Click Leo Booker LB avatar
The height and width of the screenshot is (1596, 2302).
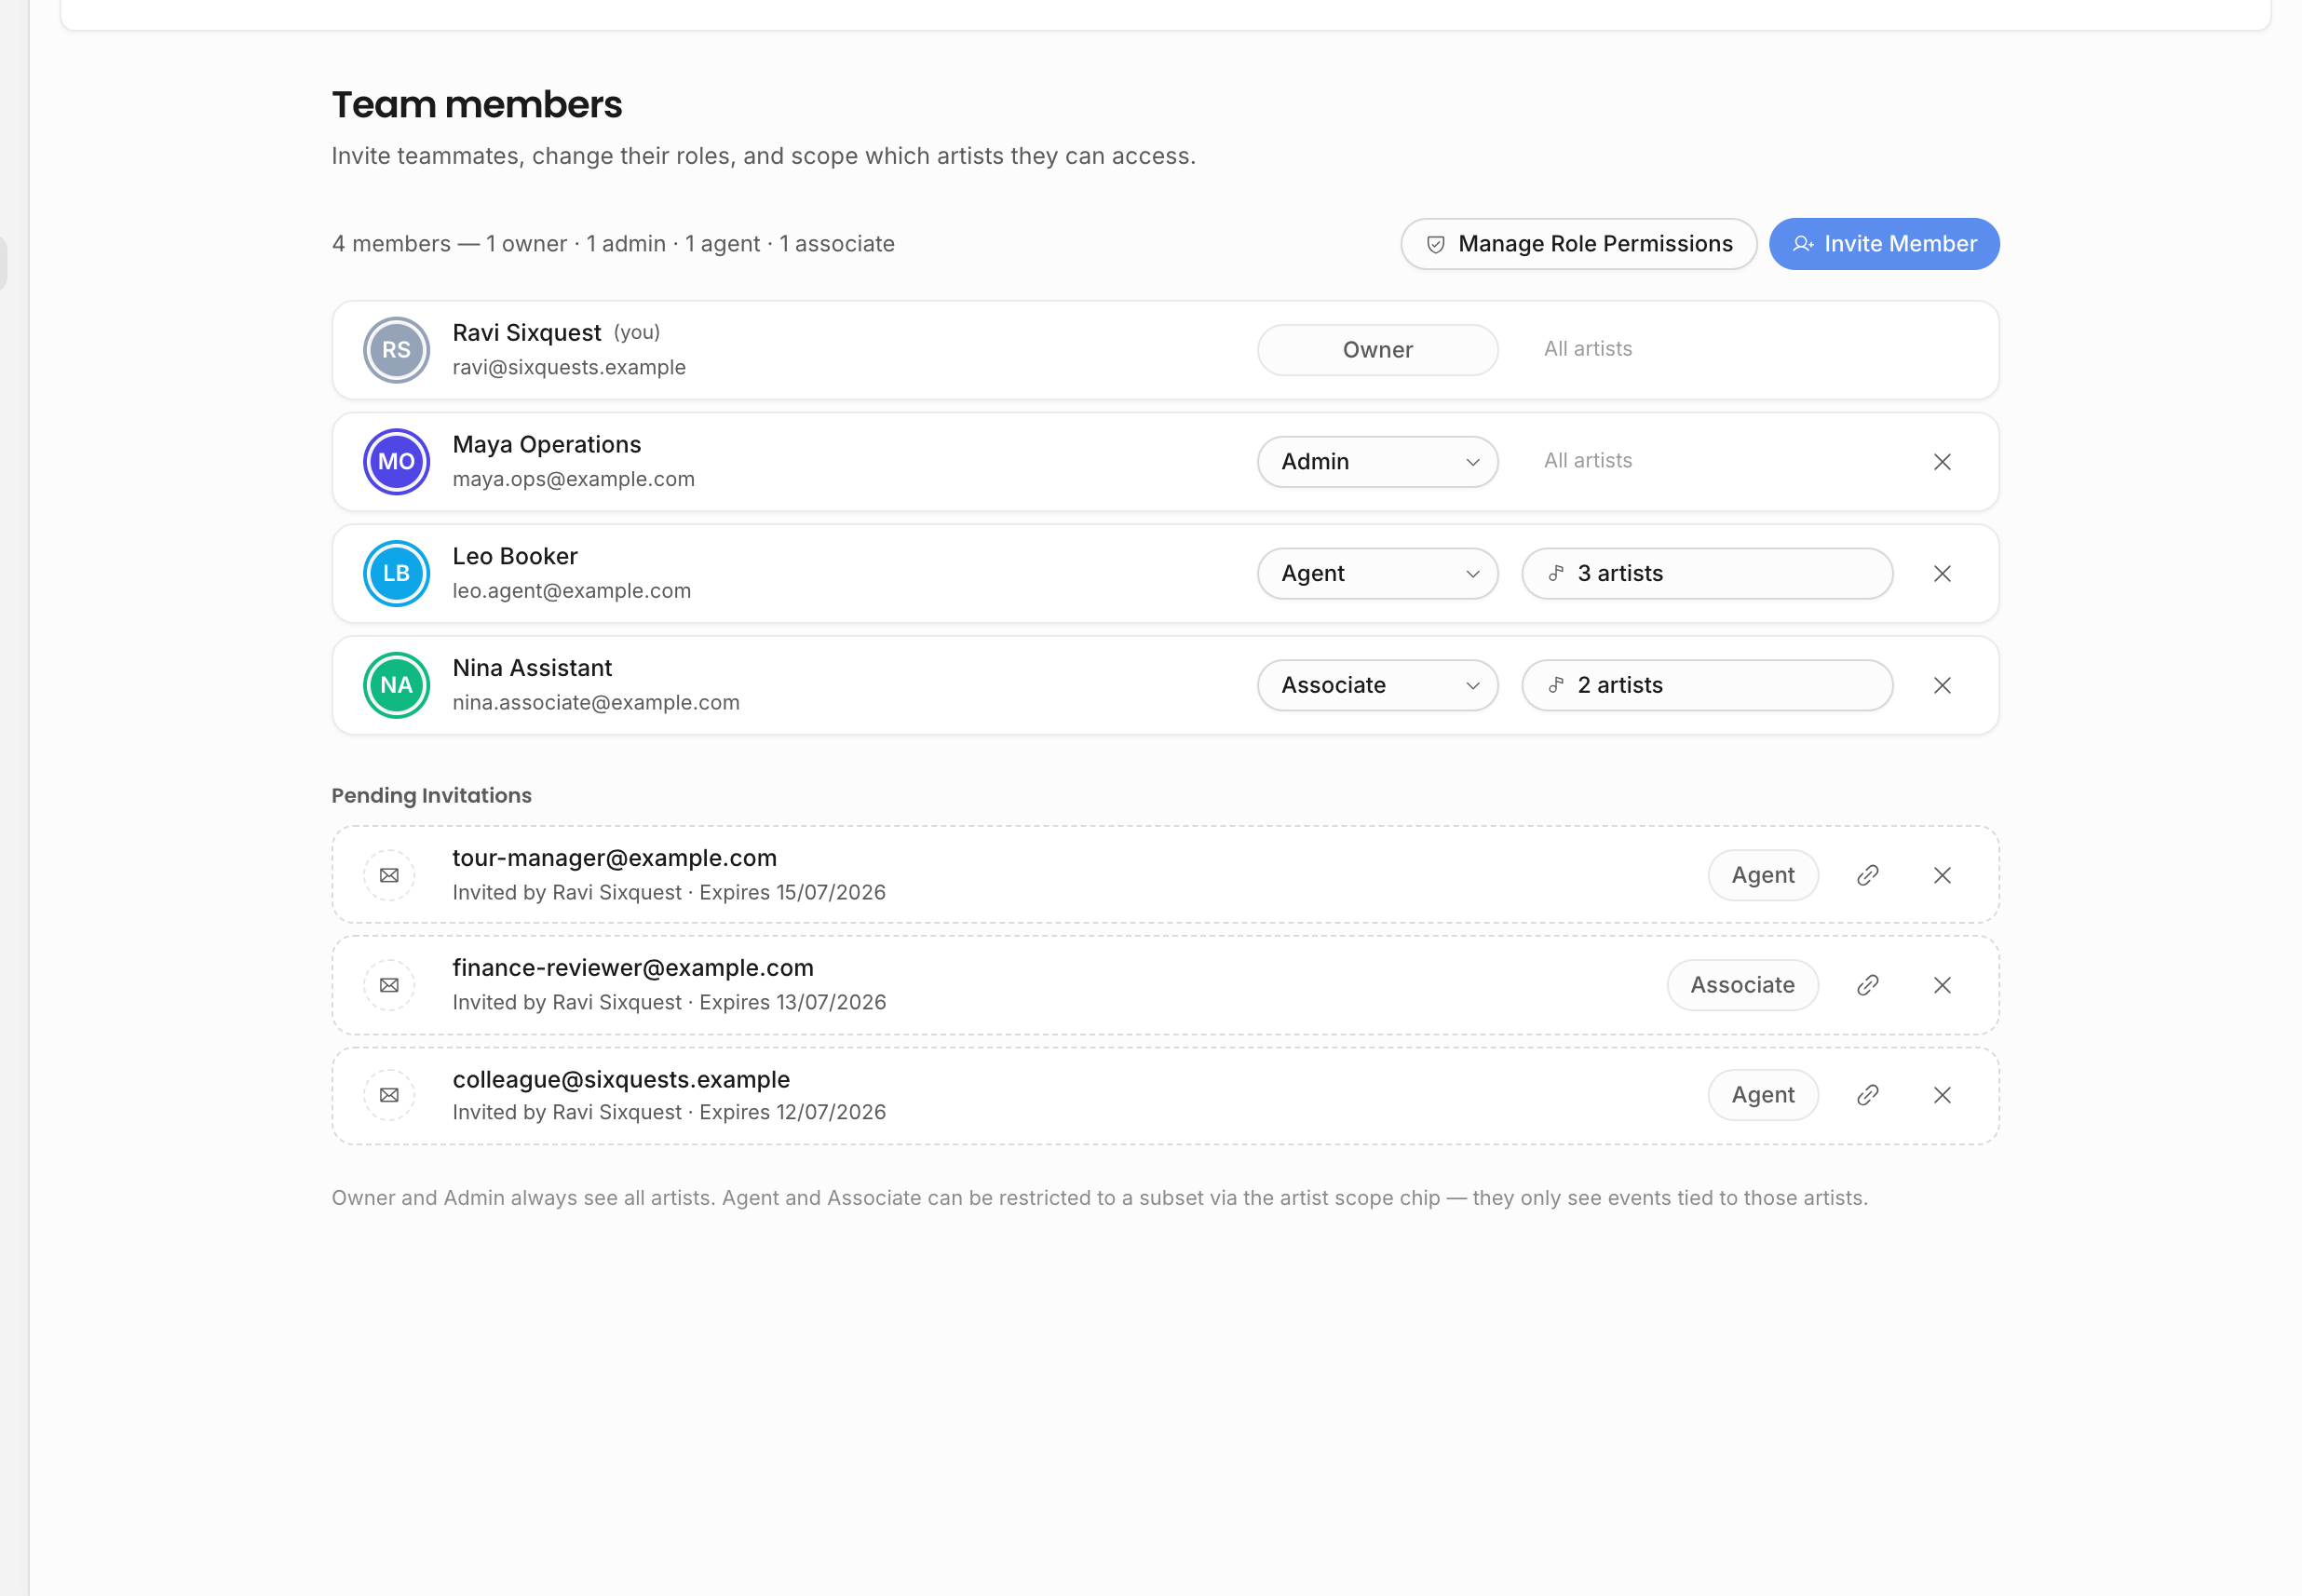(x=396, y=574)
